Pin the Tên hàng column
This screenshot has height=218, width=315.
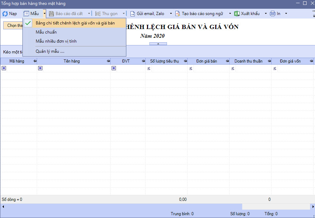(108, 61)
